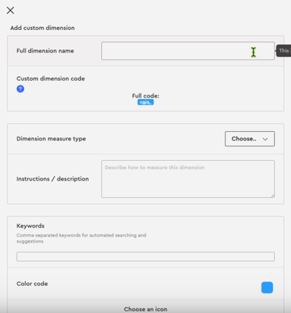Click the Custom dimension code label
The image size is (291, 313).
(51, 79)
